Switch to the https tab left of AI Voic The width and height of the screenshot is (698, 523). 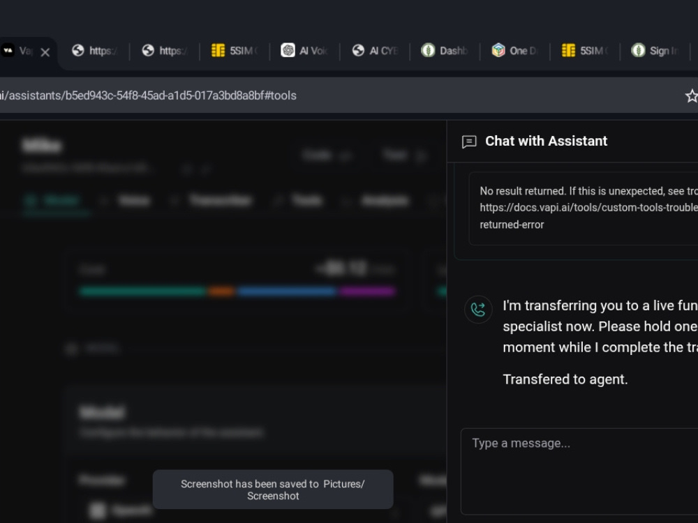(x=163, y=51)
